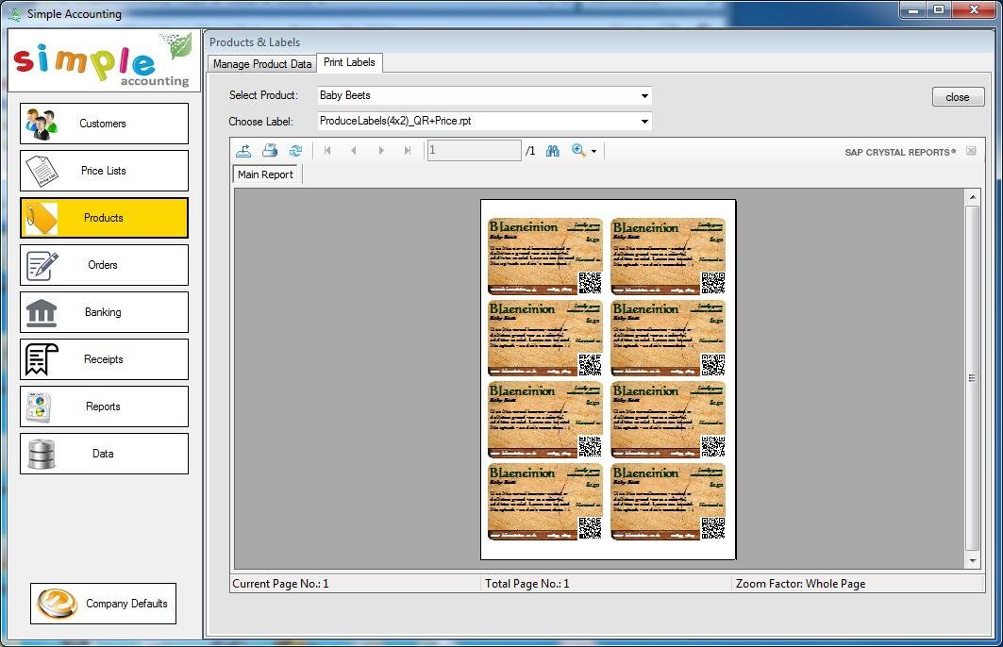Click the report vertical scrollbar up arrow
This screenshot has width=1003, height=647.
pyautogui.click(x=972, y=197)
